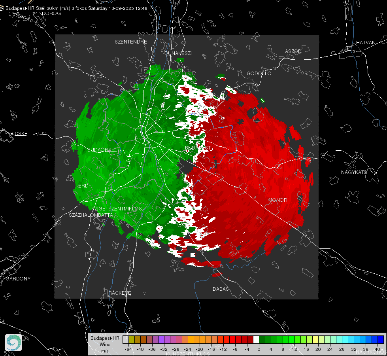Click the DUNAKESZI town label
Image resolution: width=387 pixels, height=356 pixels.
point(178,53)
